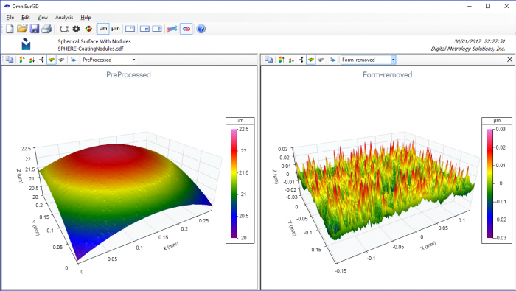Image resolution: width=516 pixels, height=291 pixels.
Task: Select the single-window layout icon
Action: 130,29
